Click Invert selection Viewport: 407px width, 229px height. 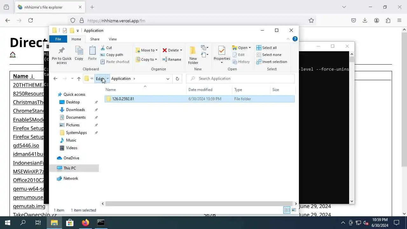pyautogui.click(x=272, y=62)
